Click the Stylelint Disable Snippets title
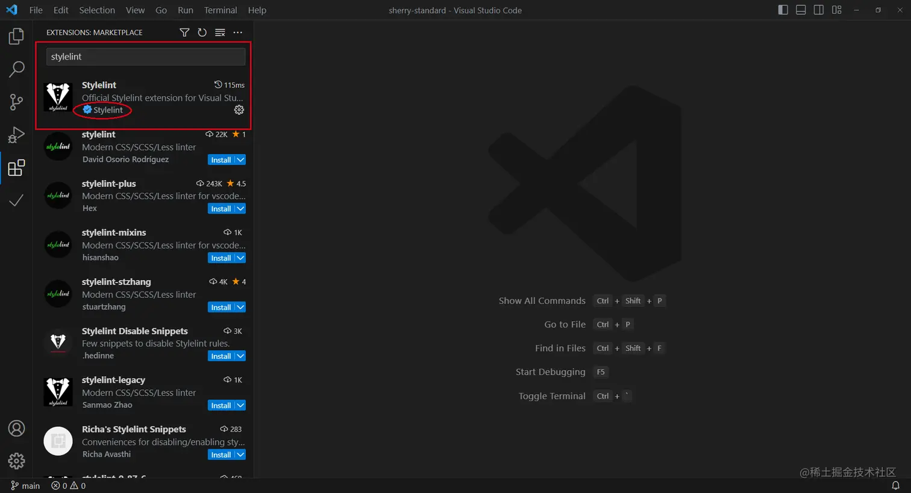911x493 pixels. pyautogui.click(x=135, y=331)
